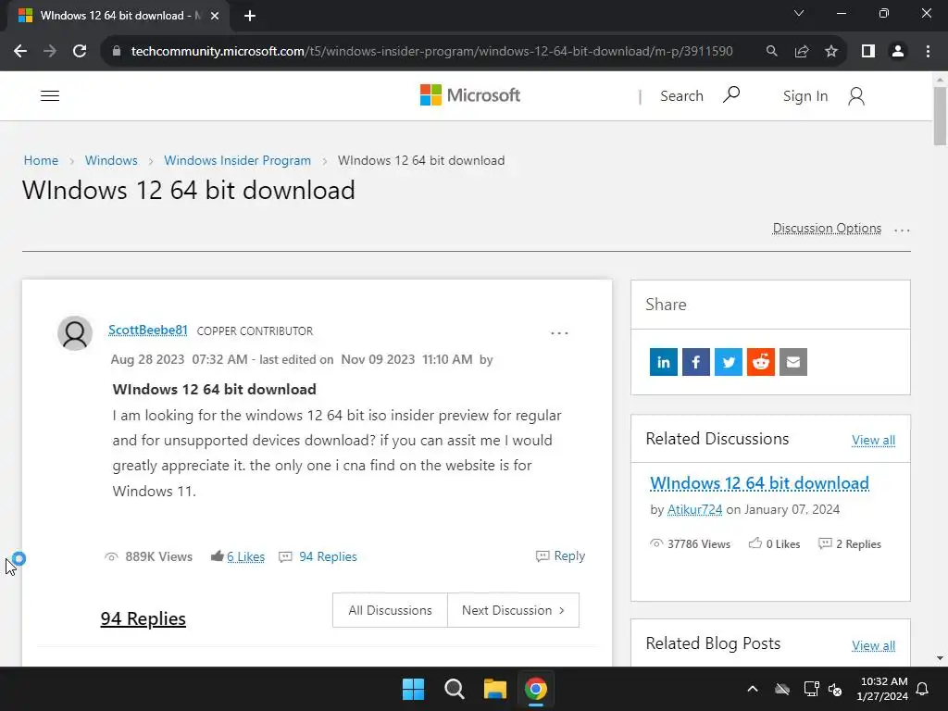Reload the page
The height and width of the screenshot is (711, 948).
[x=80, y=51]
